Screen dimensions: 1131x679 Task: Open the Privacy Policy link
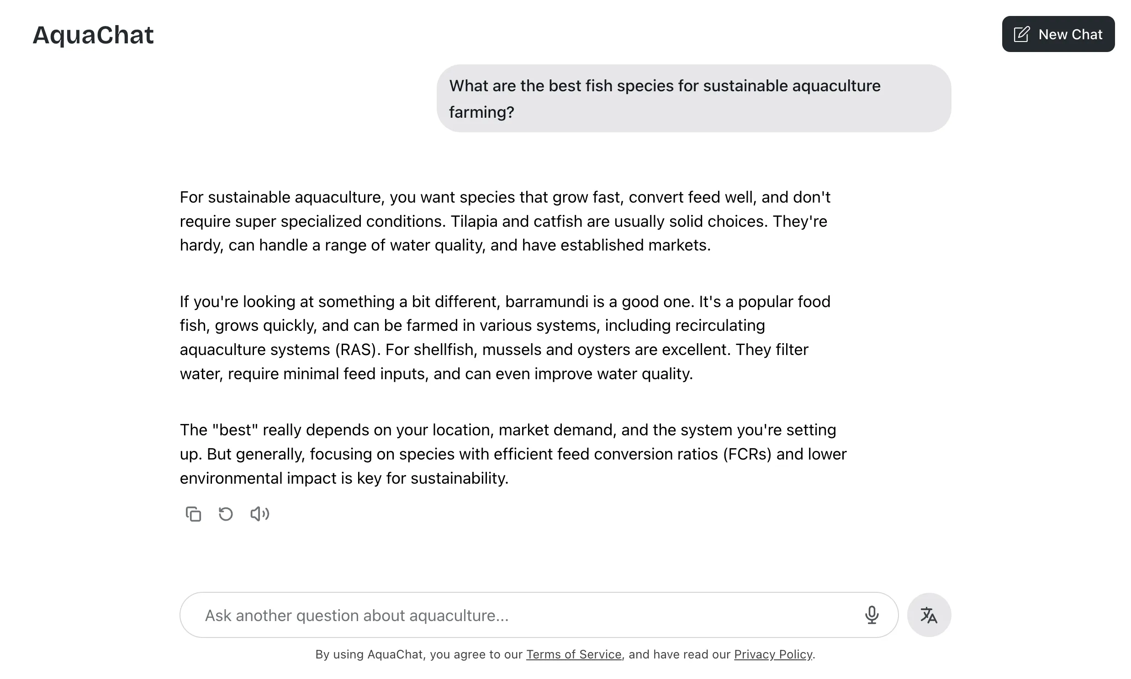coord(773,654)
